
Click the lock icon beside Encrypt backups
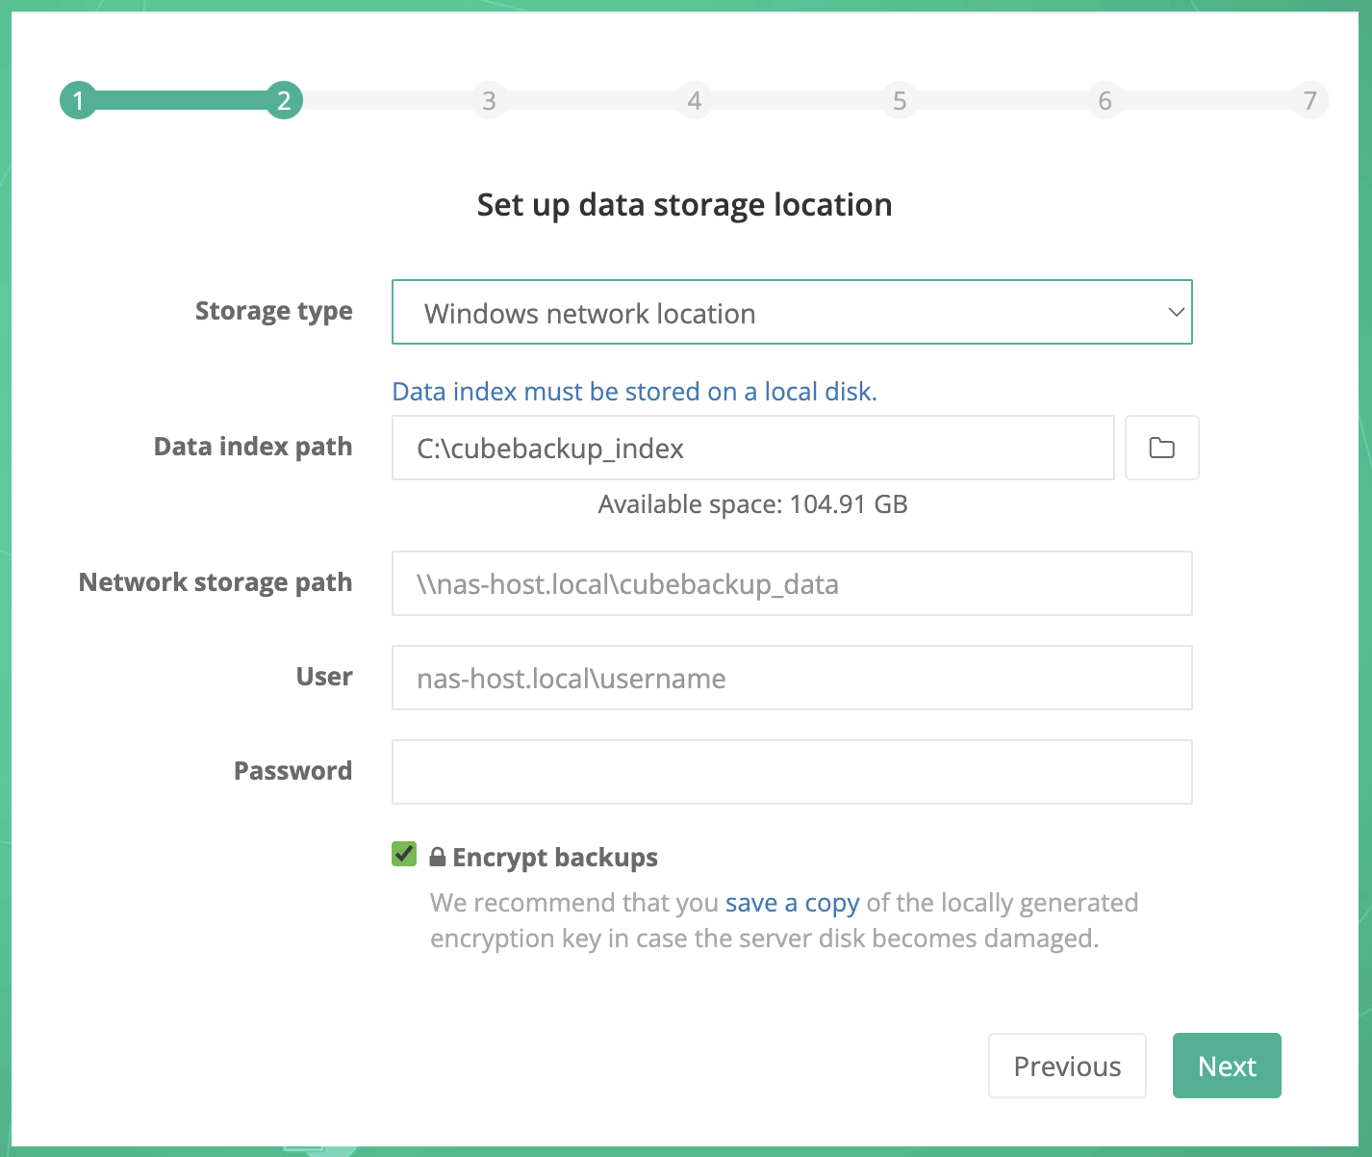437,856
